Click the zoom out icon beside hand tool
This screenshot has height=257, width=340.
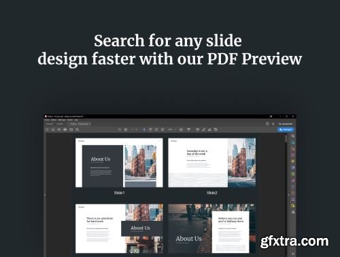(x=156, y=130)
